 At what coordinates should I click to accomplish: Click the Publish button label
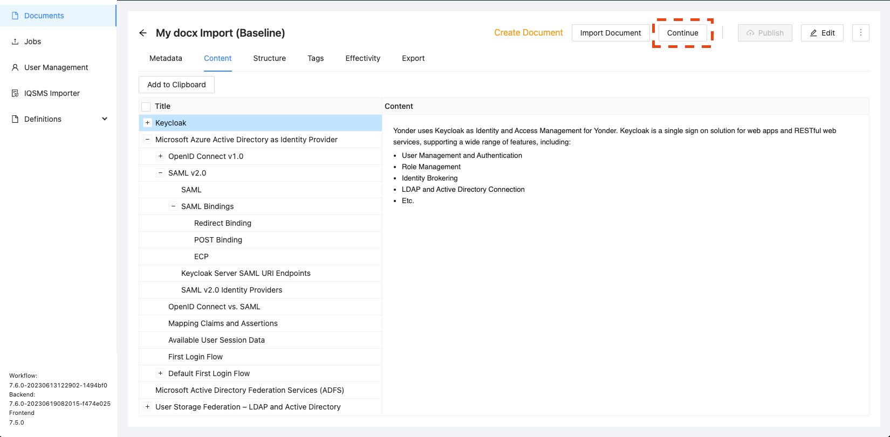[771, 33]
